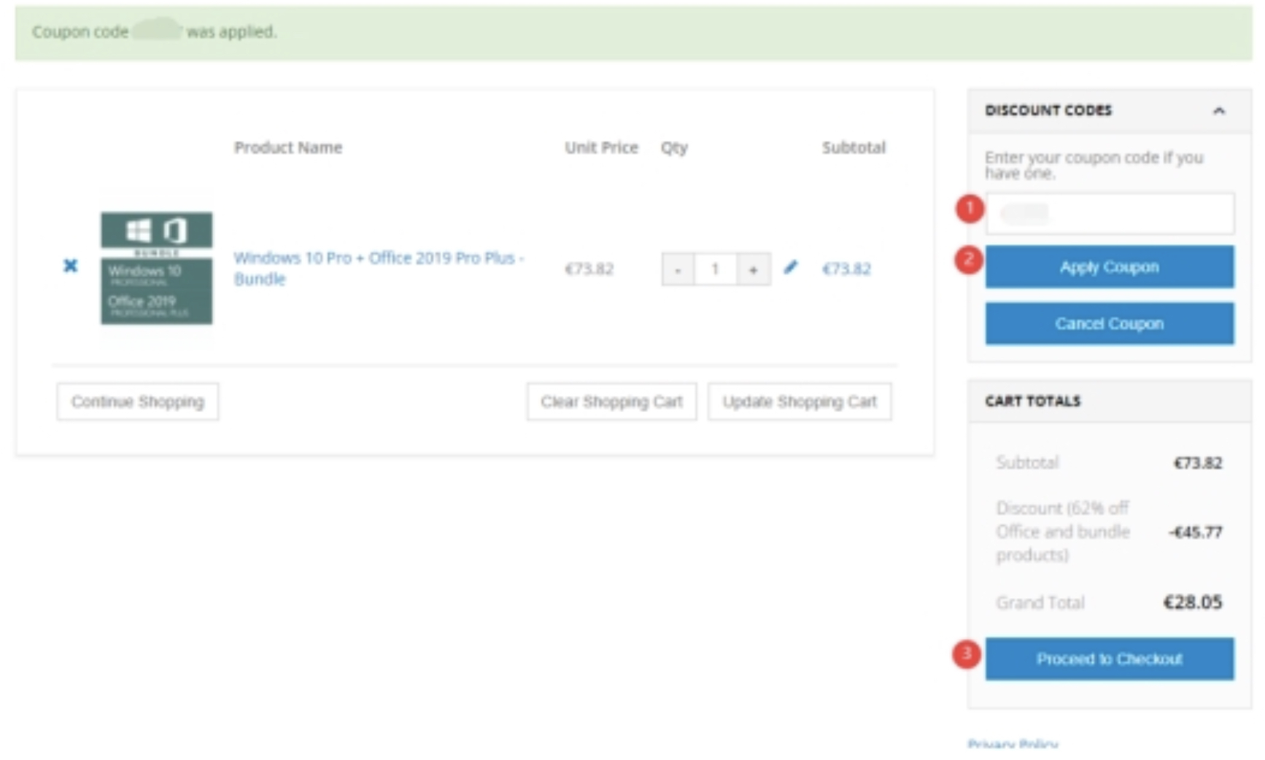
Task: Update Shopping Cart
Action: 799,402
